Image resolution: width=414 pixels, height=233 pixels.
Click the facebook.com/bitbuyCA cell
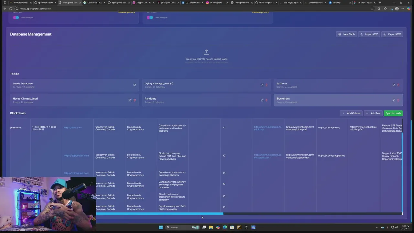coord(363,128)
